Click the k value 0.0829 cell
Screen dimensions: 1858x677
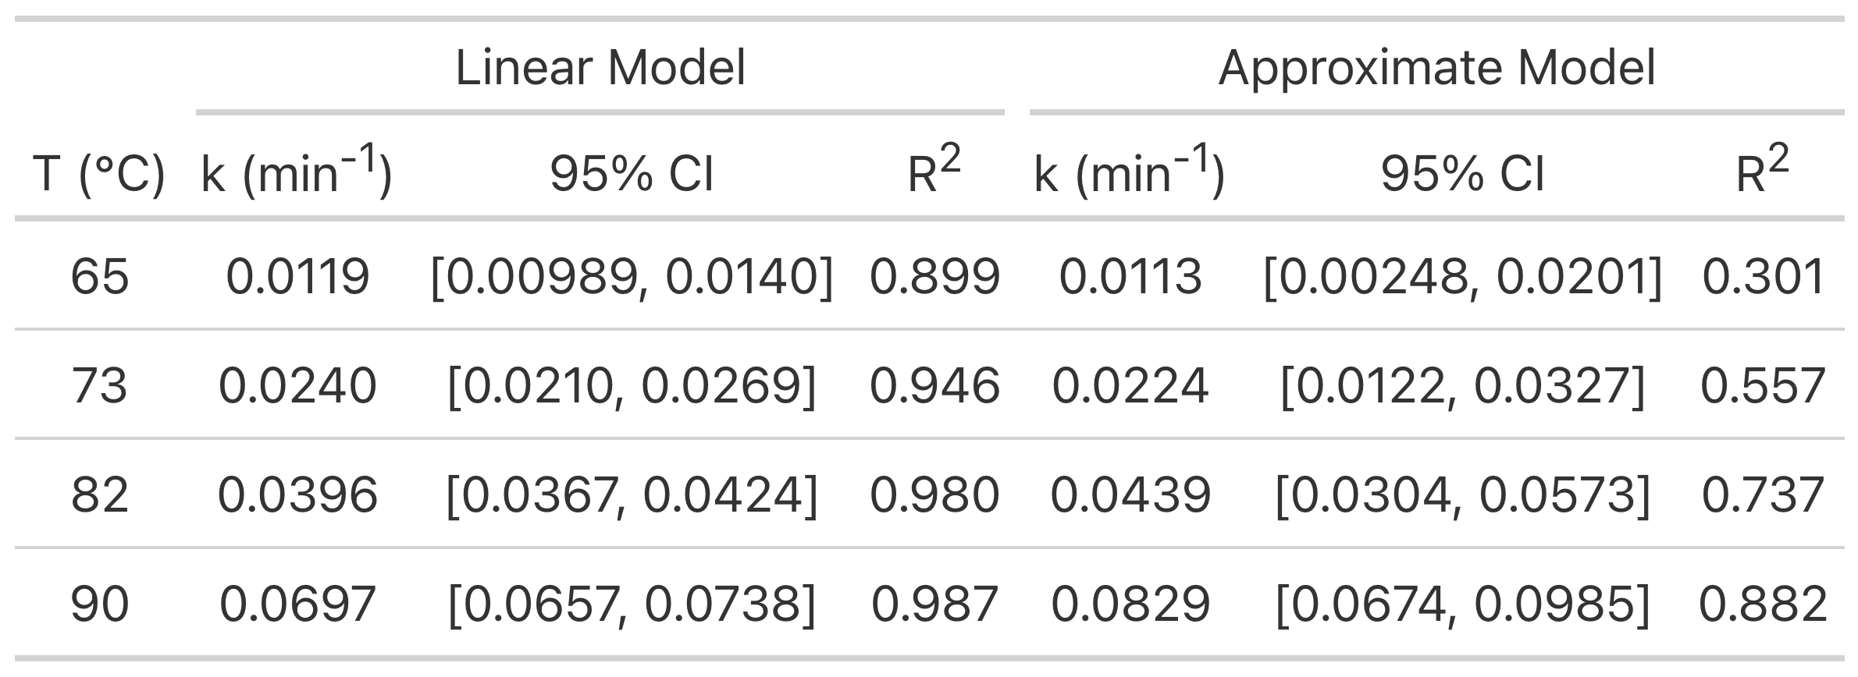1130,604
